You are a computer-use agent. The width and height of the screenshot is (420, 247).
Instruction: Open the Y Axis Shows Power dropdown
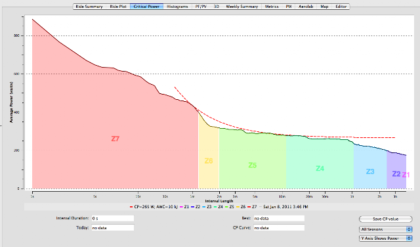(385, 238)
